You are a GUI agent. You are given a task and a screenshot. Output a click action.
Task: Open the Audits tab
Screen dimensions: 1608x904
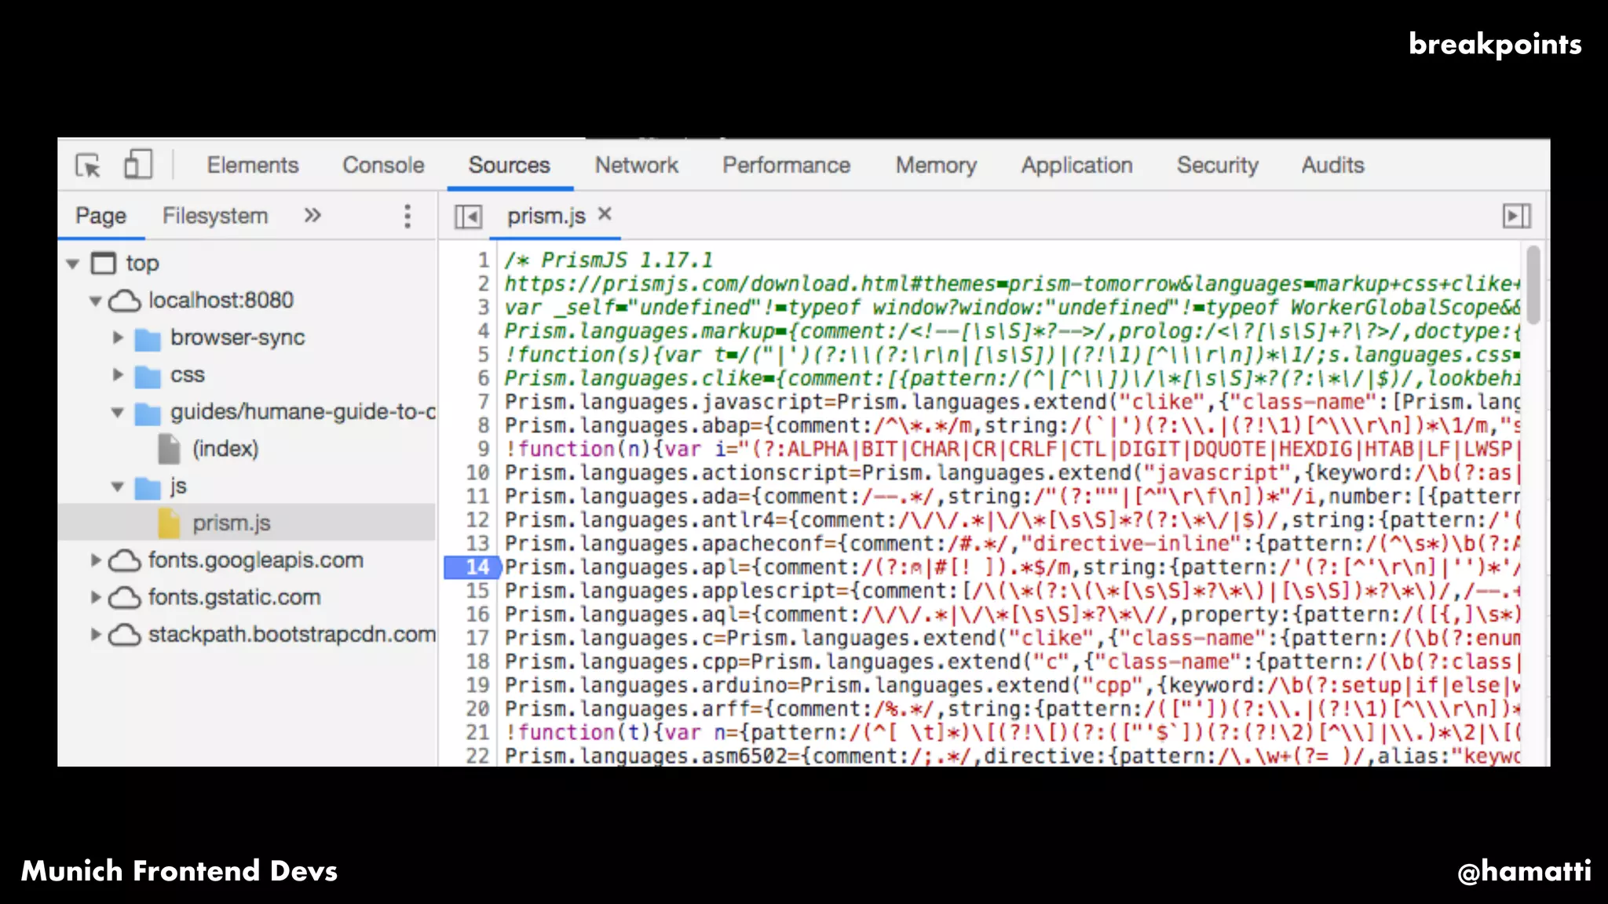pyautogui.click(x=1333, y=165)
